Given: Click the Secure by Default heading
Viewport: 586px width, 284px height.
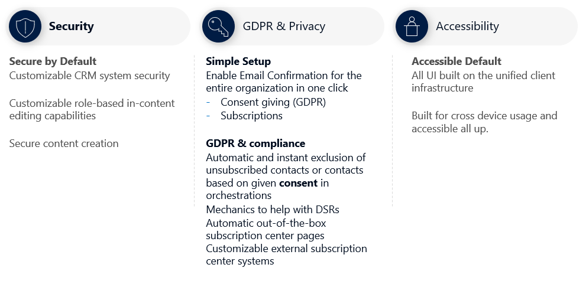Looking at the screenshot, I should 53,61.
